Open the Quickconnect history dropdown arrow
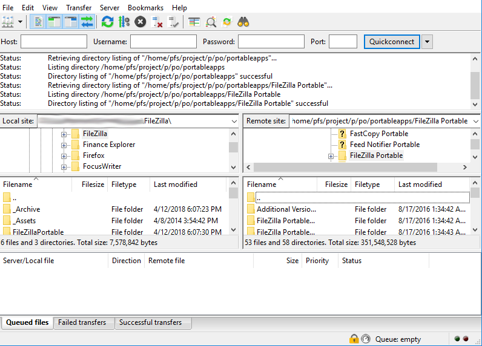Image resolution: width=482 pixels, height=346 pixels. click(x=428, y=42)
